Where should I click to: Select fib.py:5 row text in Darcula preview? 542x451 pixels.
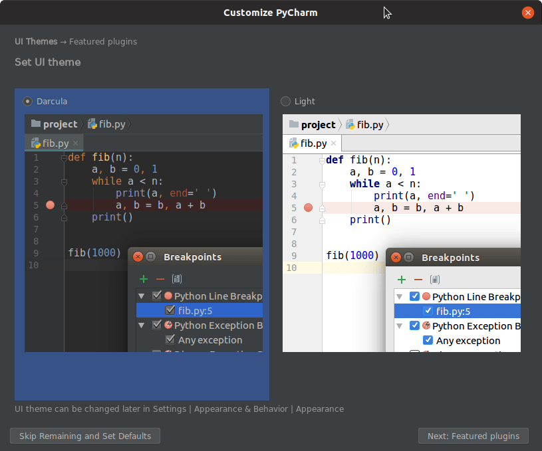coord(196,311)
